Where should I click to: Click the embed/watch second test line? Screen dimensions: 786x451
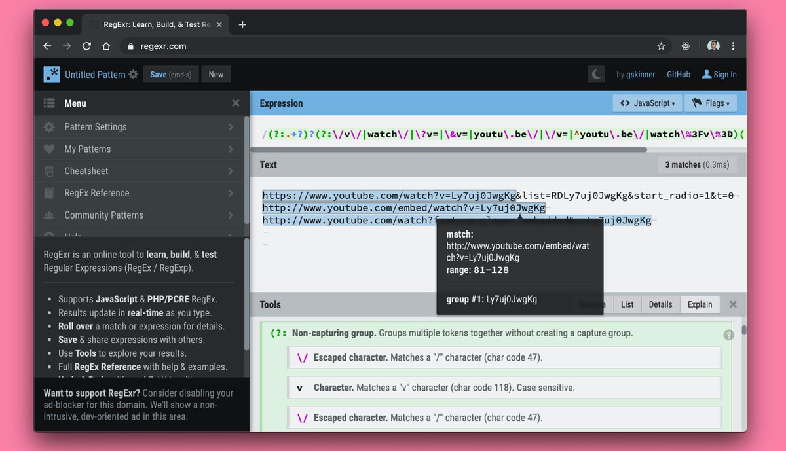[404, 207]
